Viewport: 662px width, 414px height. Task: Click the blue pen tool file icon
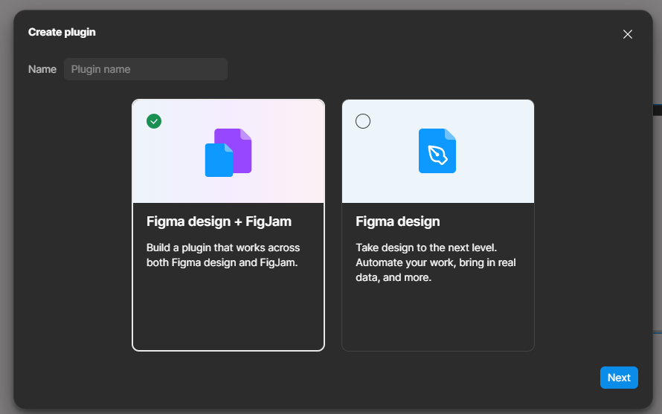(437, 151)
